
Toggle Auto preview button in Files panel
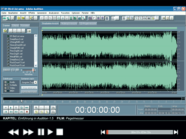(x=7, y=70)
